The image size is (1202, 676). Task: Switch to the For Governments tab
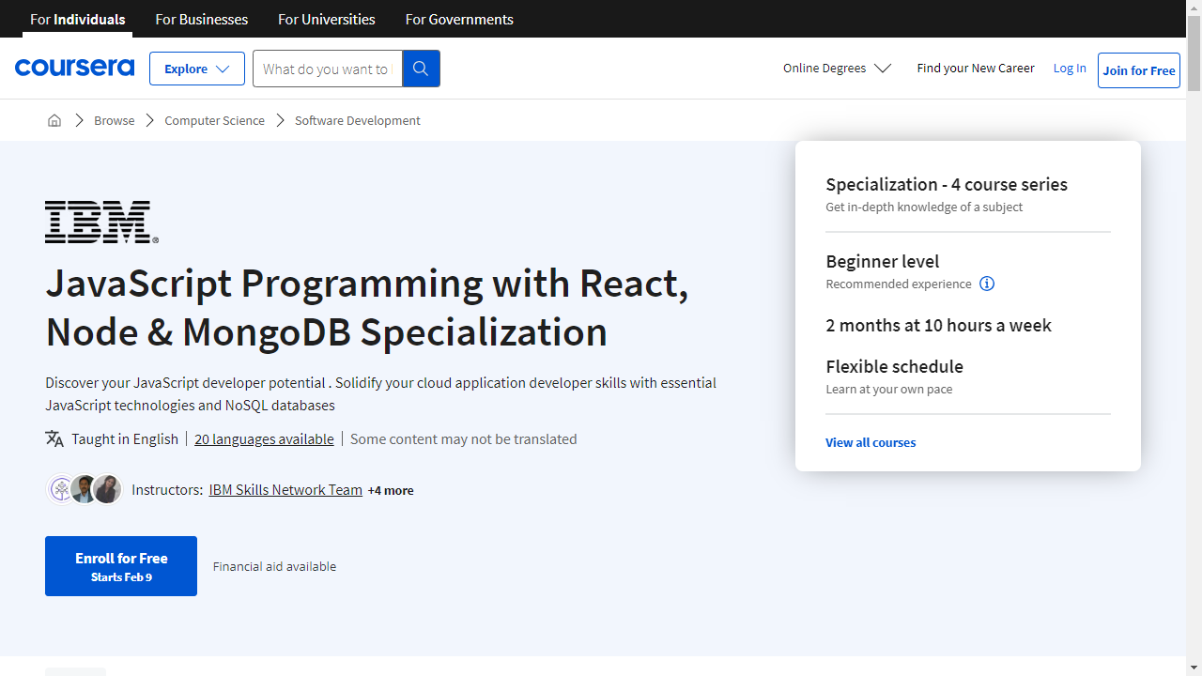point(459,19)
